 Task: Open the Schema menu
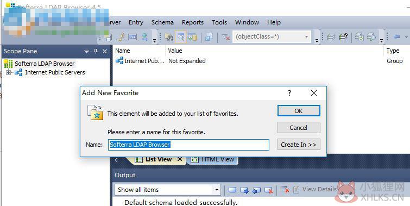(162, 22)
